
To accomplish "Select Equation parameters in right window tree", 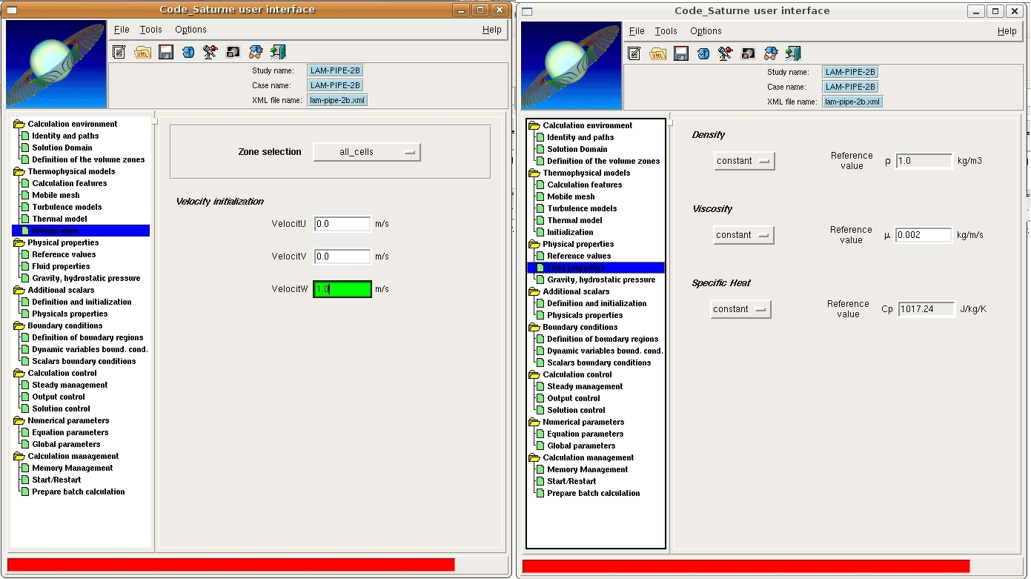I will 585,434.
